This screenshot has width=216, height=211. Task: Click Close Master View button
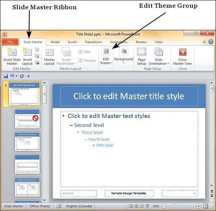coord(182,56)
